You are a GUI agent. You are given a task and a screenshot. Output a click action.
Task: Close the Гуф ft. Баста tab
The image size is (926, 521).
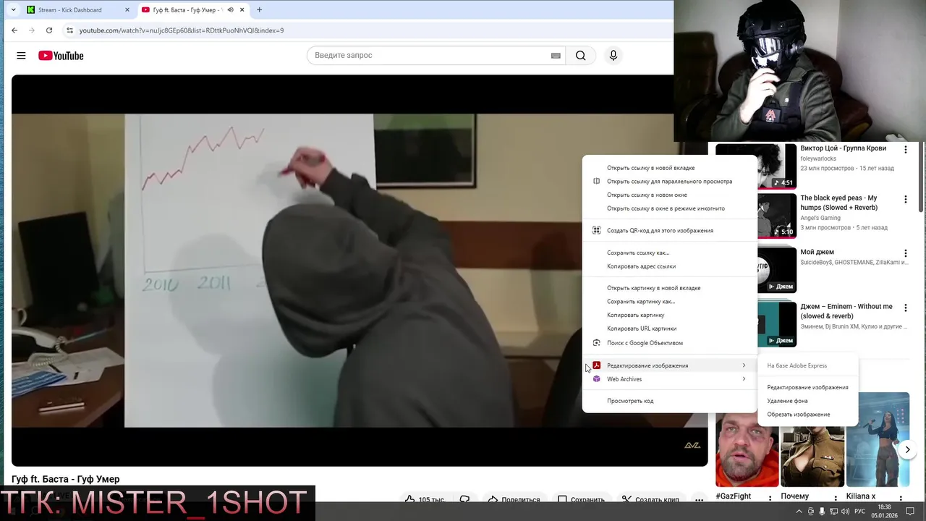click(x=242, y=10)
